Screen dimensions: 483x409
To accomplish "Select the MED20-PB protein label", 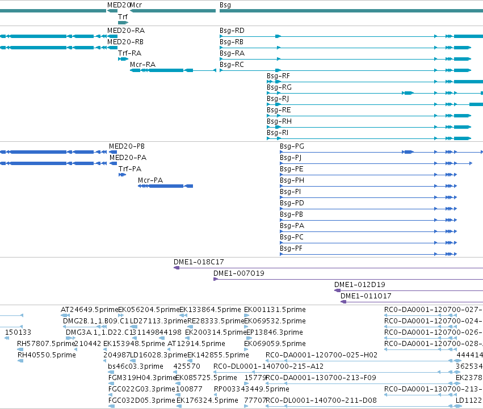I will click(127, 146).
